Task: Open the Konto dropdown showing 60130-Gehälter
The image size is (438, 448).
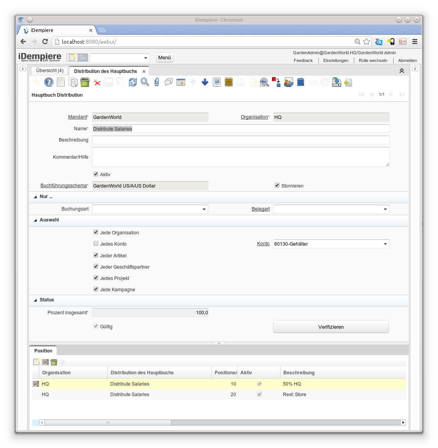Action: pyautogui.click(x=385, y=244)
